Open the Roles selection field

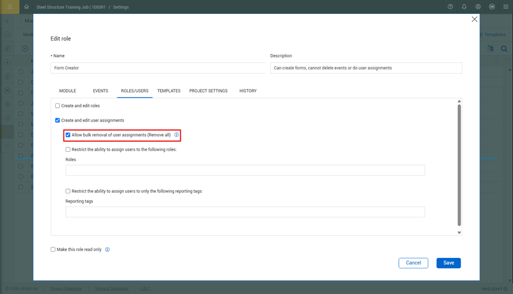[x=245, y=170]
